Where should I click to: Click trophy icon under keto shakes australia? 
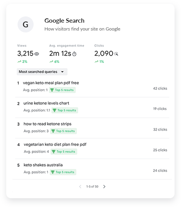(53, 172)
